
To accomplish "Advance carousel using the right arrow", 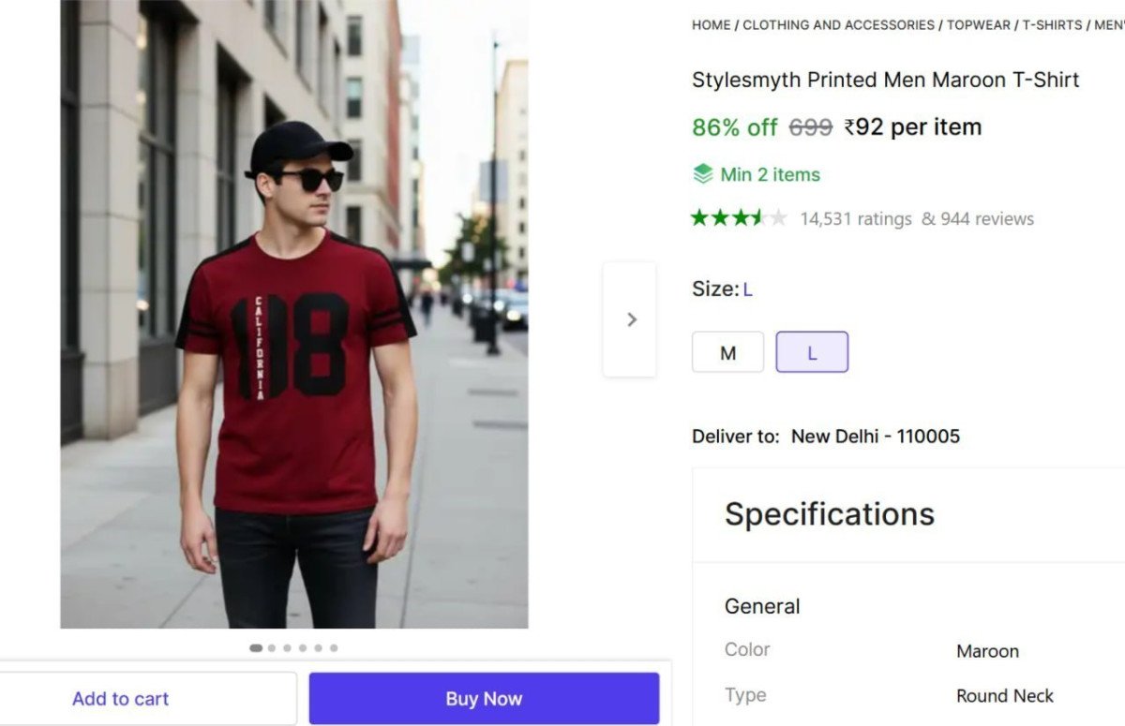I will [x=630, y=319].
